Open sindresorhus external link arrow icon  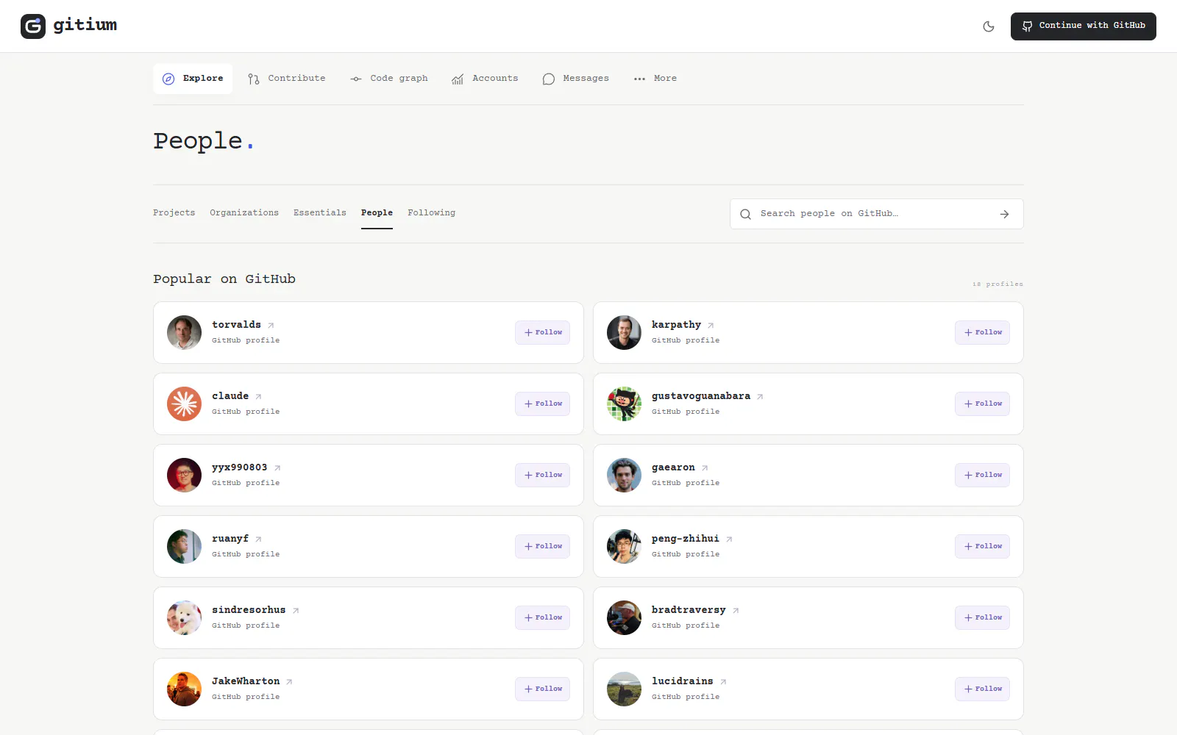pyautogui.click(x=296, y=611)
